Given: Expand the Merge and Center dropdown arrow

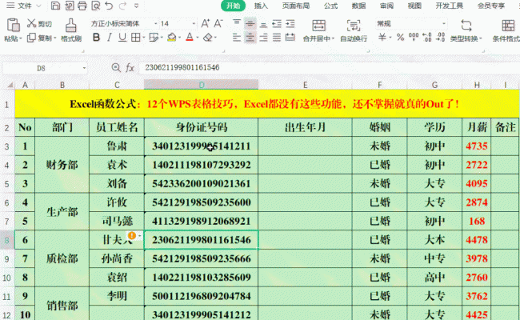Looking at the screenshot, I should click(x=333, y=38).
